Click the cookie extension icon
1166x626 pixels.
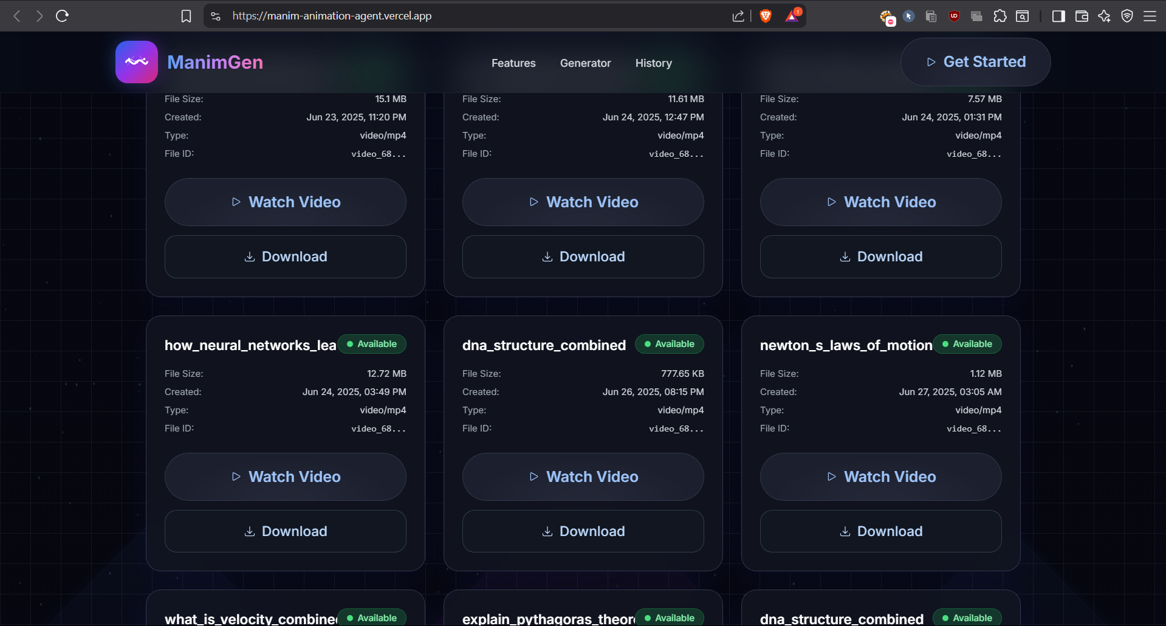(887, 17)
